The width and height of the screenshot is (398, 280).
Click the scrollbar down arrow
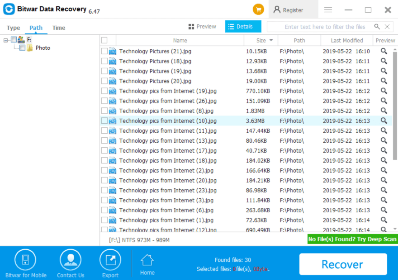pyautogui.click(x=395, y=229)
